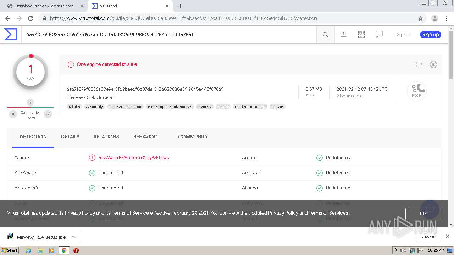This screenshot has width=454, height=255.
Task: Open the apps grid icon
Action: 361,34
